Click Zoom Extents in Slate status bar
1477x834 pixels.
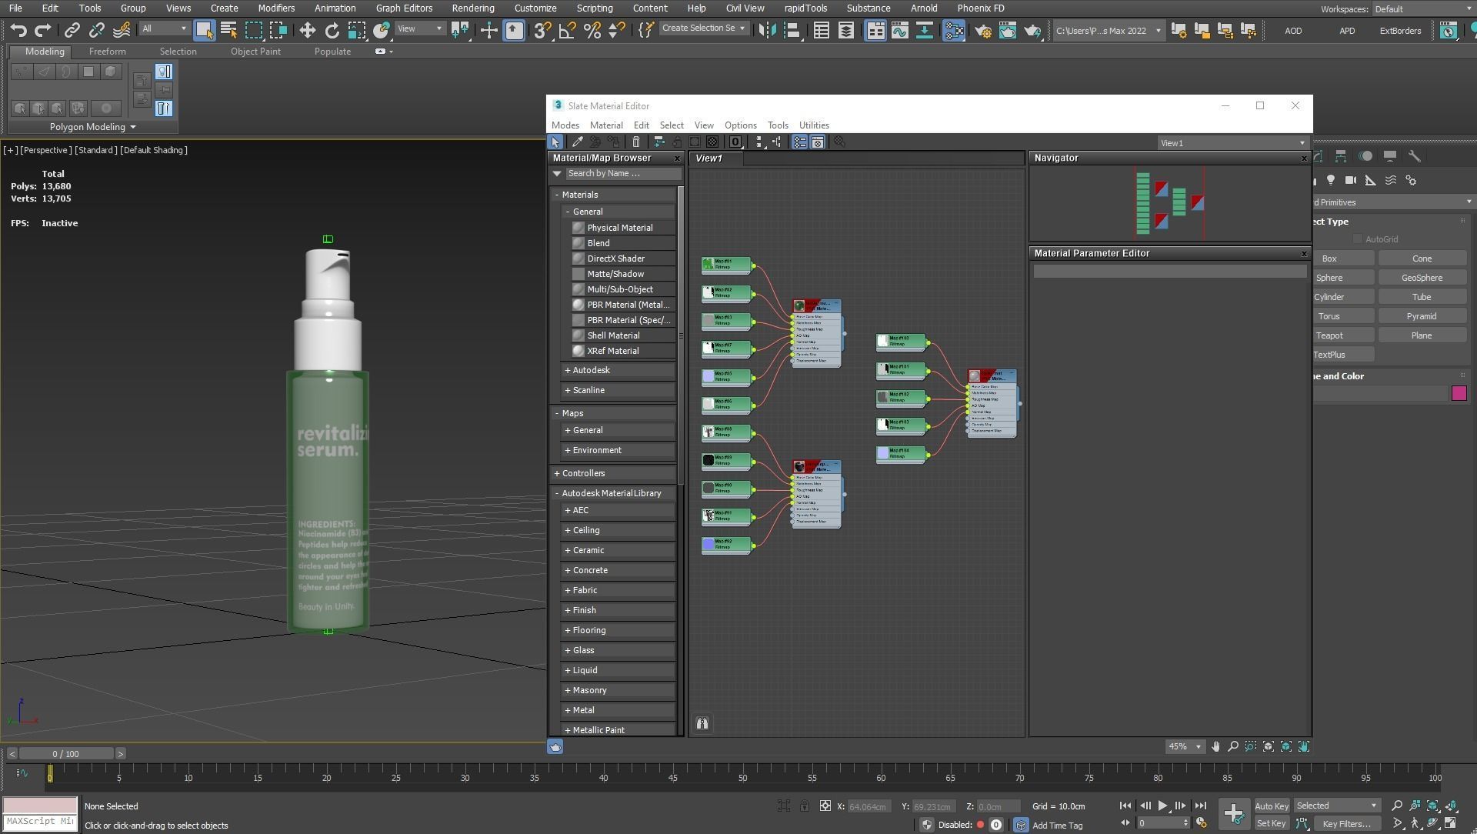click(1269, 746)
